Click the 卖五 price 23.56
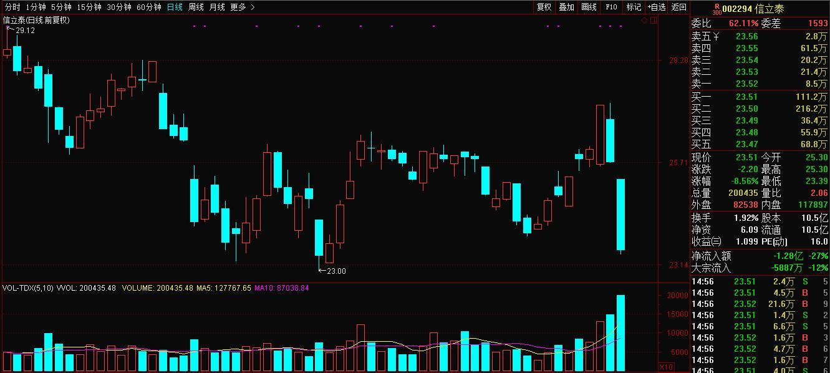This screenshot has height=373, width=830. tap(747, 37)
